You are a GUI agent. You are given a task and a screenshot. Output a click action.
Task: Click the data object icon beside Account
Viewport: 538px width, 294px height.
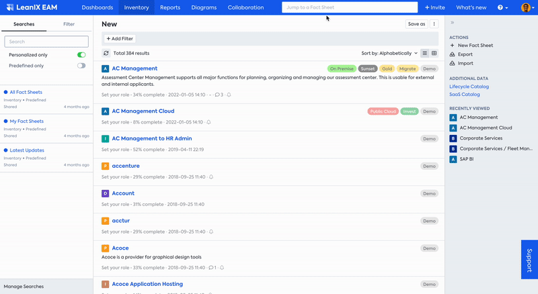(106, 193)
